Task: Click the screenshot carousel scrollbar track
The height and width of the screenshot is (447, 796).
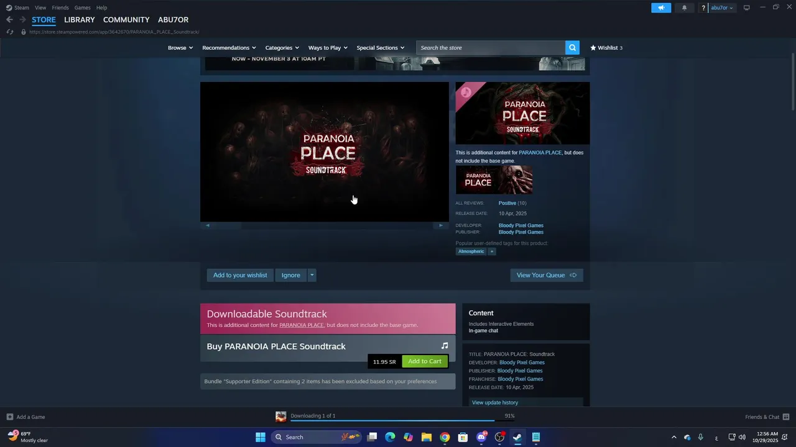Action: click(324, 225)
